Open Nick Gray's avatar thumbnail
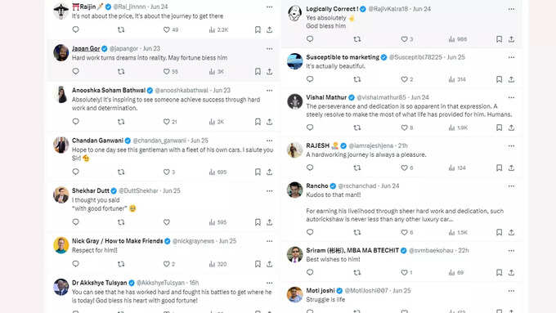This screenshot has height=313, width=556. [x=61, y=245]
